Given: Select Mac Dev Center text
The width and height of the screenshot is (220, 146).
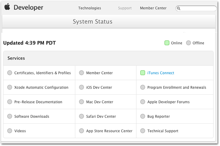Looking at the screenshot, I should point(100,102).
